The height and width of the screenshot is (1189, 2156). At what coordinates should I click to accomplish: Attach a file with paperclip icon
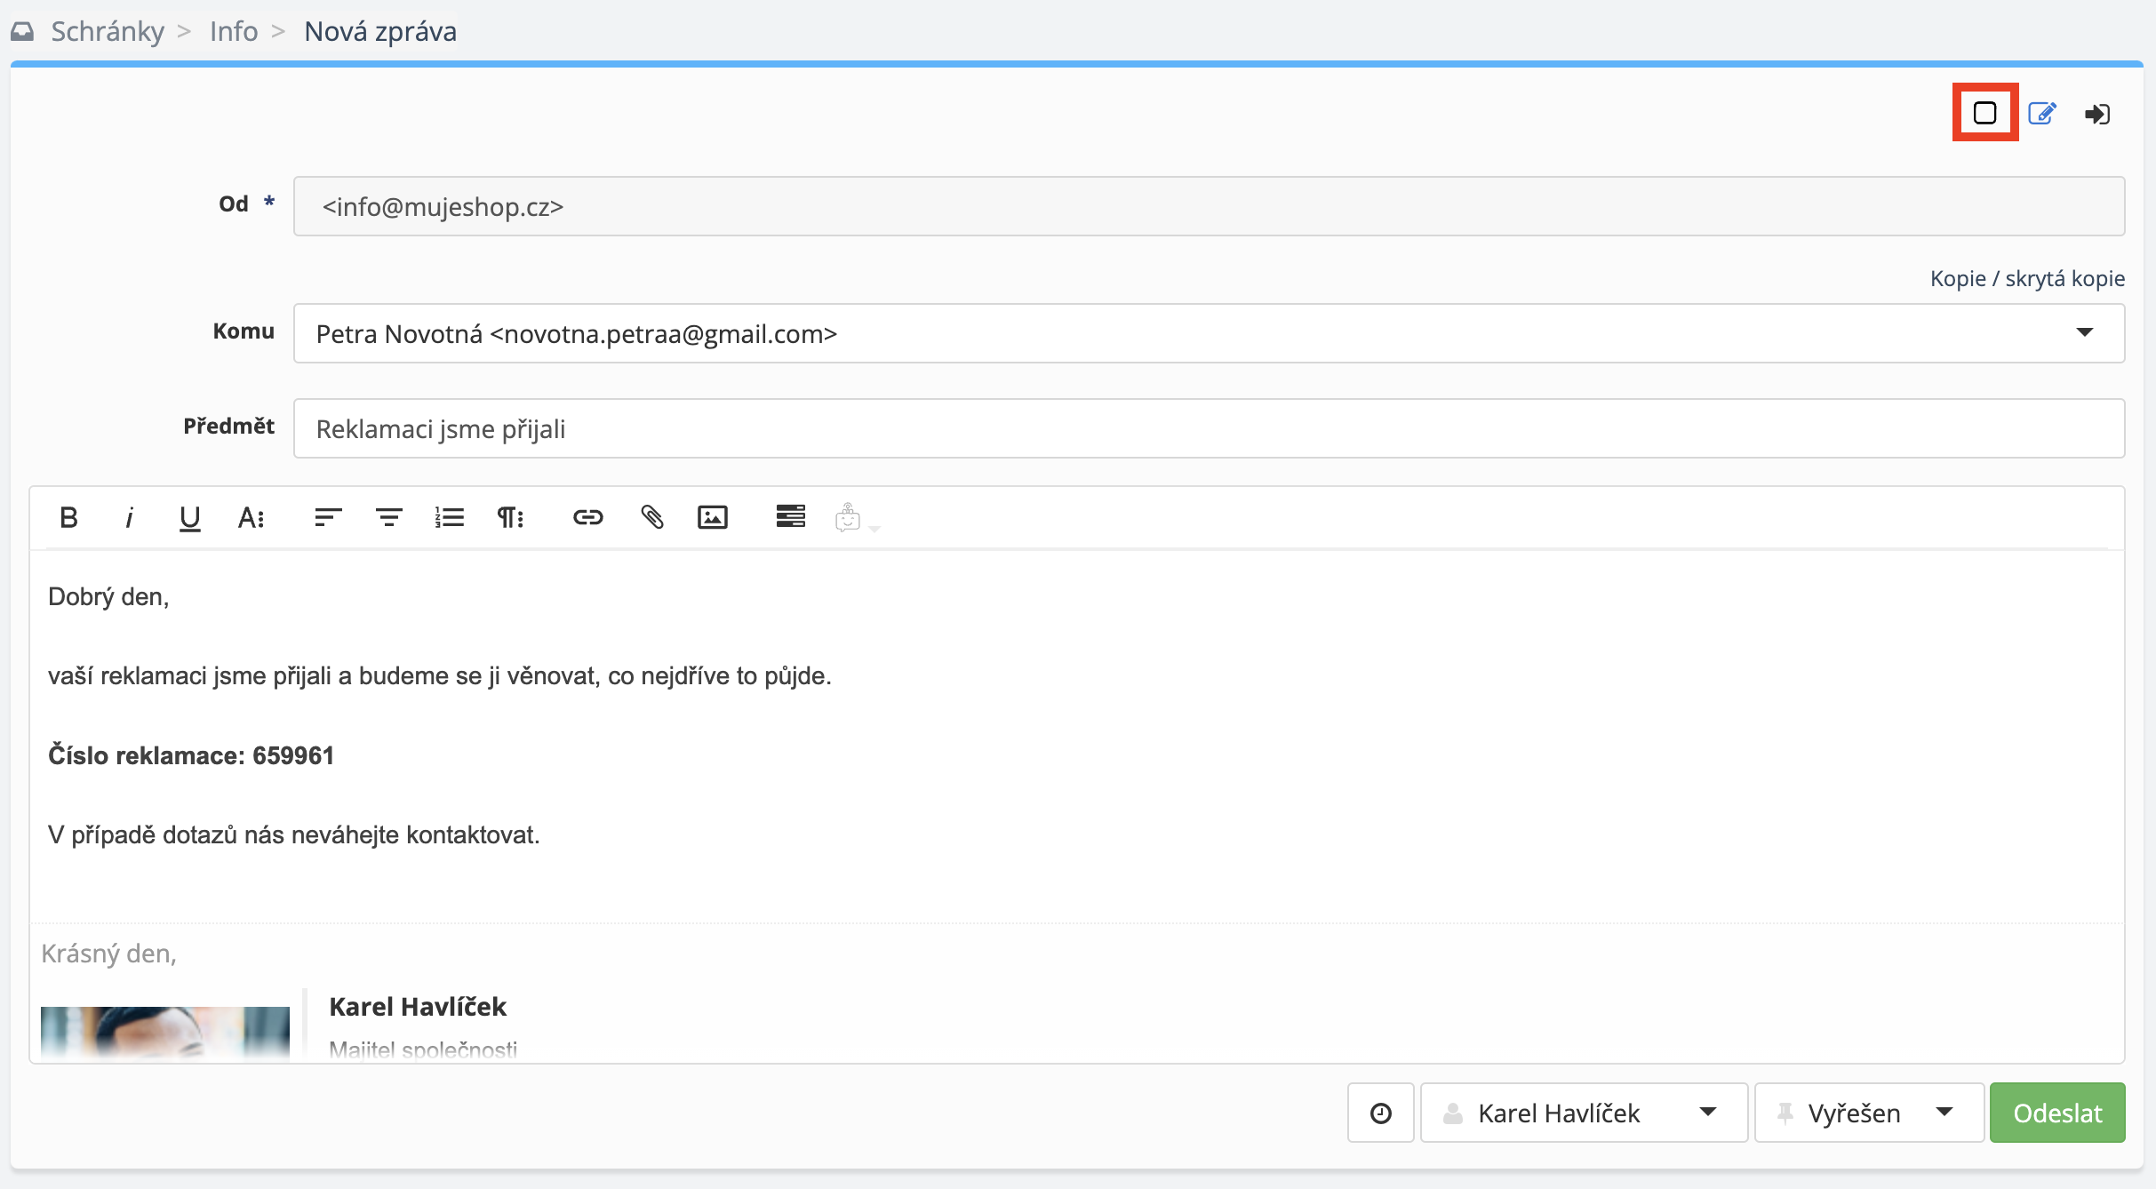click(x=651, y=517)
